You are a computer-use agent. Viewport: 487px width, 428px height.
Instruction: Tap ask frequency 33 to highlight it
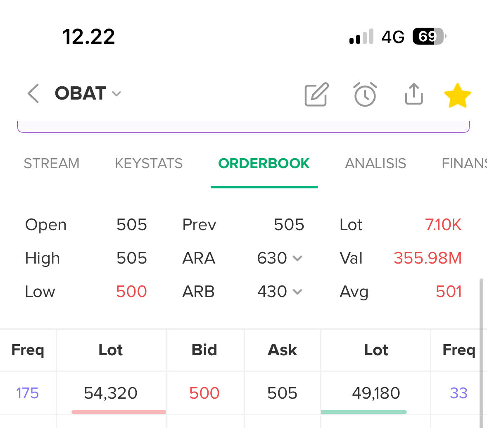[x=458, y=393]
